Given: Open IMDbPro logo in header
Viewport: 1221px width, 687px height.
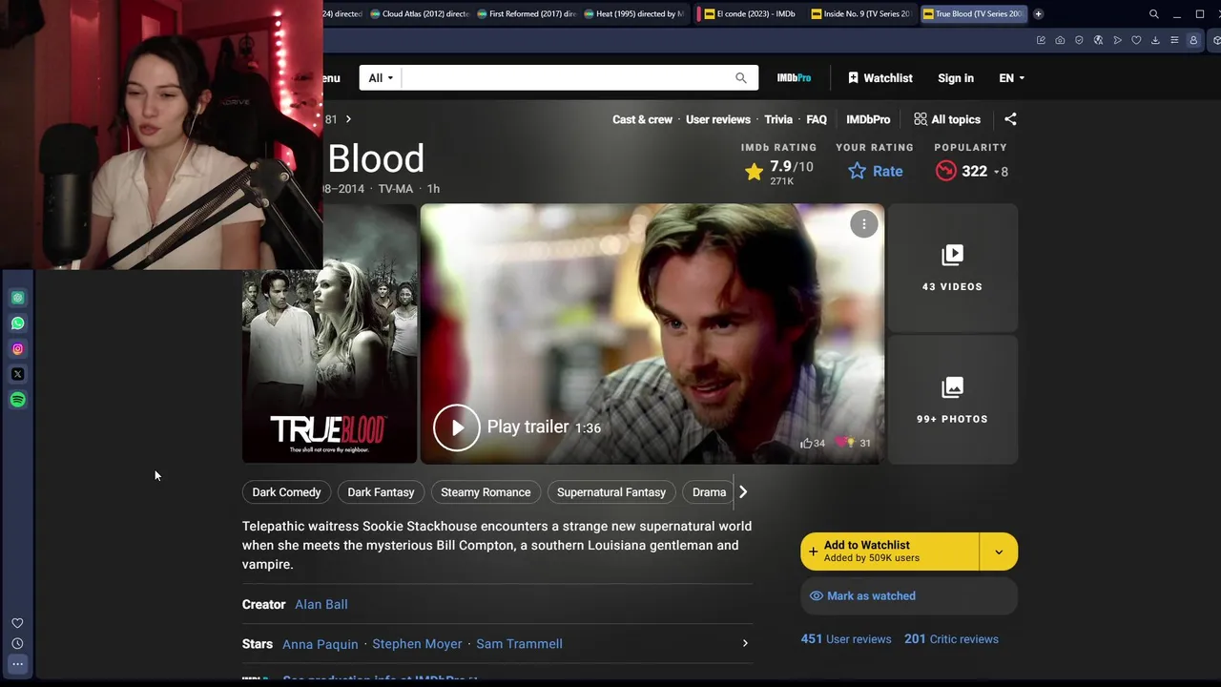Looking at the screenshot, I should tap(794, 78).
